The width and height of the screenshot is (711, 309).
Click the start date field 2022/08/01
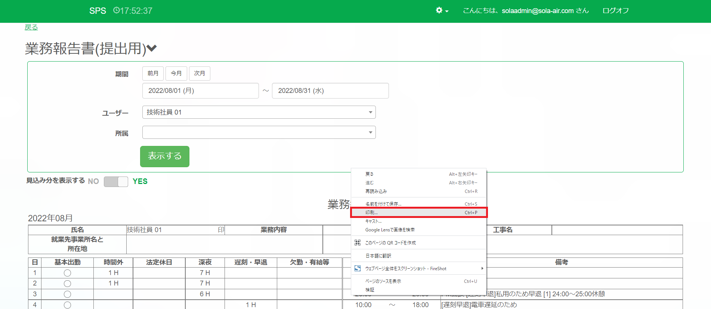[200, 91]
